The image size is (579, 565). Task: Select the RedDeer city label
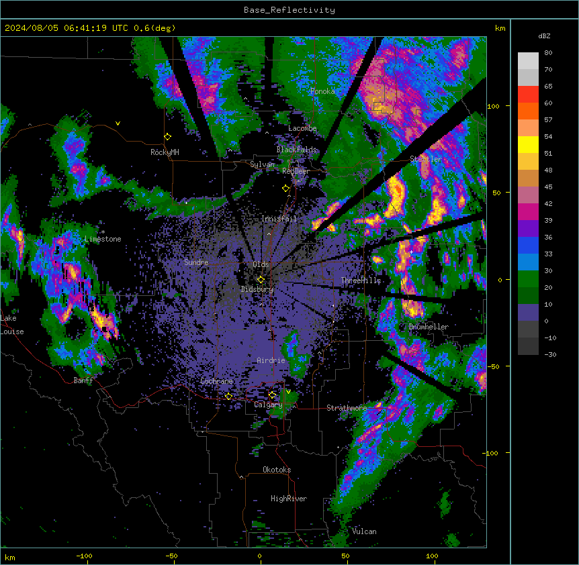[296, 171]
